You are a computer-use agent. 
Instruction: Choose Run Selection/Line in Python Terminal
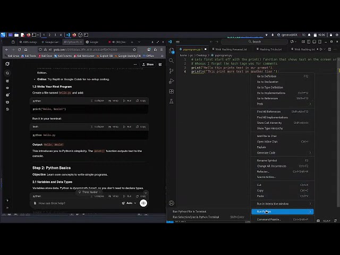[x=208, y=217]
